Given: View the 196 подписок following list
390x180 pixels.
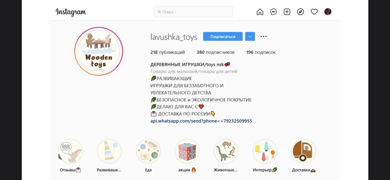Looking at the screenshot, I should click(261, 52).
